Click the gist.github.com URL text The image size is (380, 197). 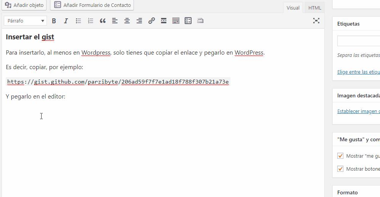tap(118, 82)
